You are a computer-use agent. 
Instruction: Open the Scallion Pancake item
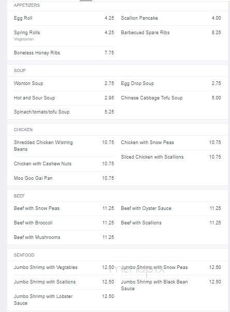[x=171, y=18]
